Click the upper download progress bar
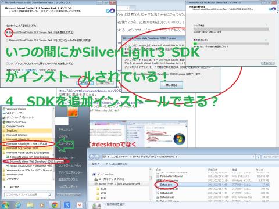The width and height of the screenshot is (279, 209). 231,29
